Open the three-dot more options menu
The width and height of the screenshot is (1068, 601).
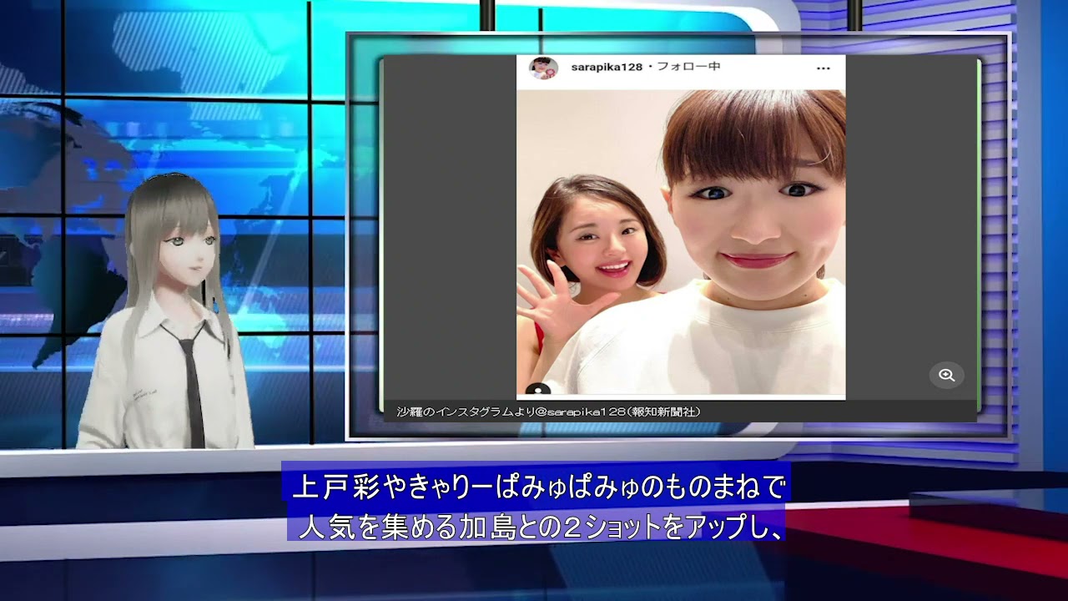coord(824,68)
